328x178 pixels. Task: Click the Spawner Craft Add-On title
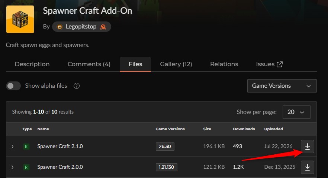click(x=87, y=11)
